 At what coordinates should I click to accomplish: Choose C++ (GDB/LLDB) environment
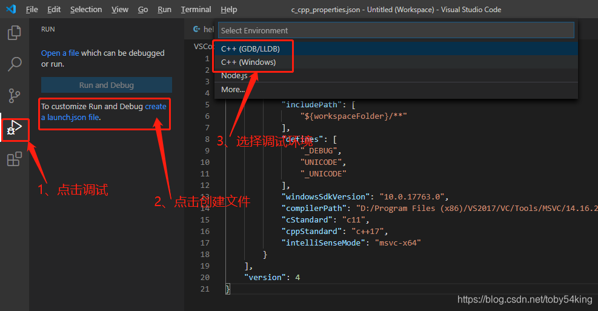pyautogui.click(x=396, y=48)
